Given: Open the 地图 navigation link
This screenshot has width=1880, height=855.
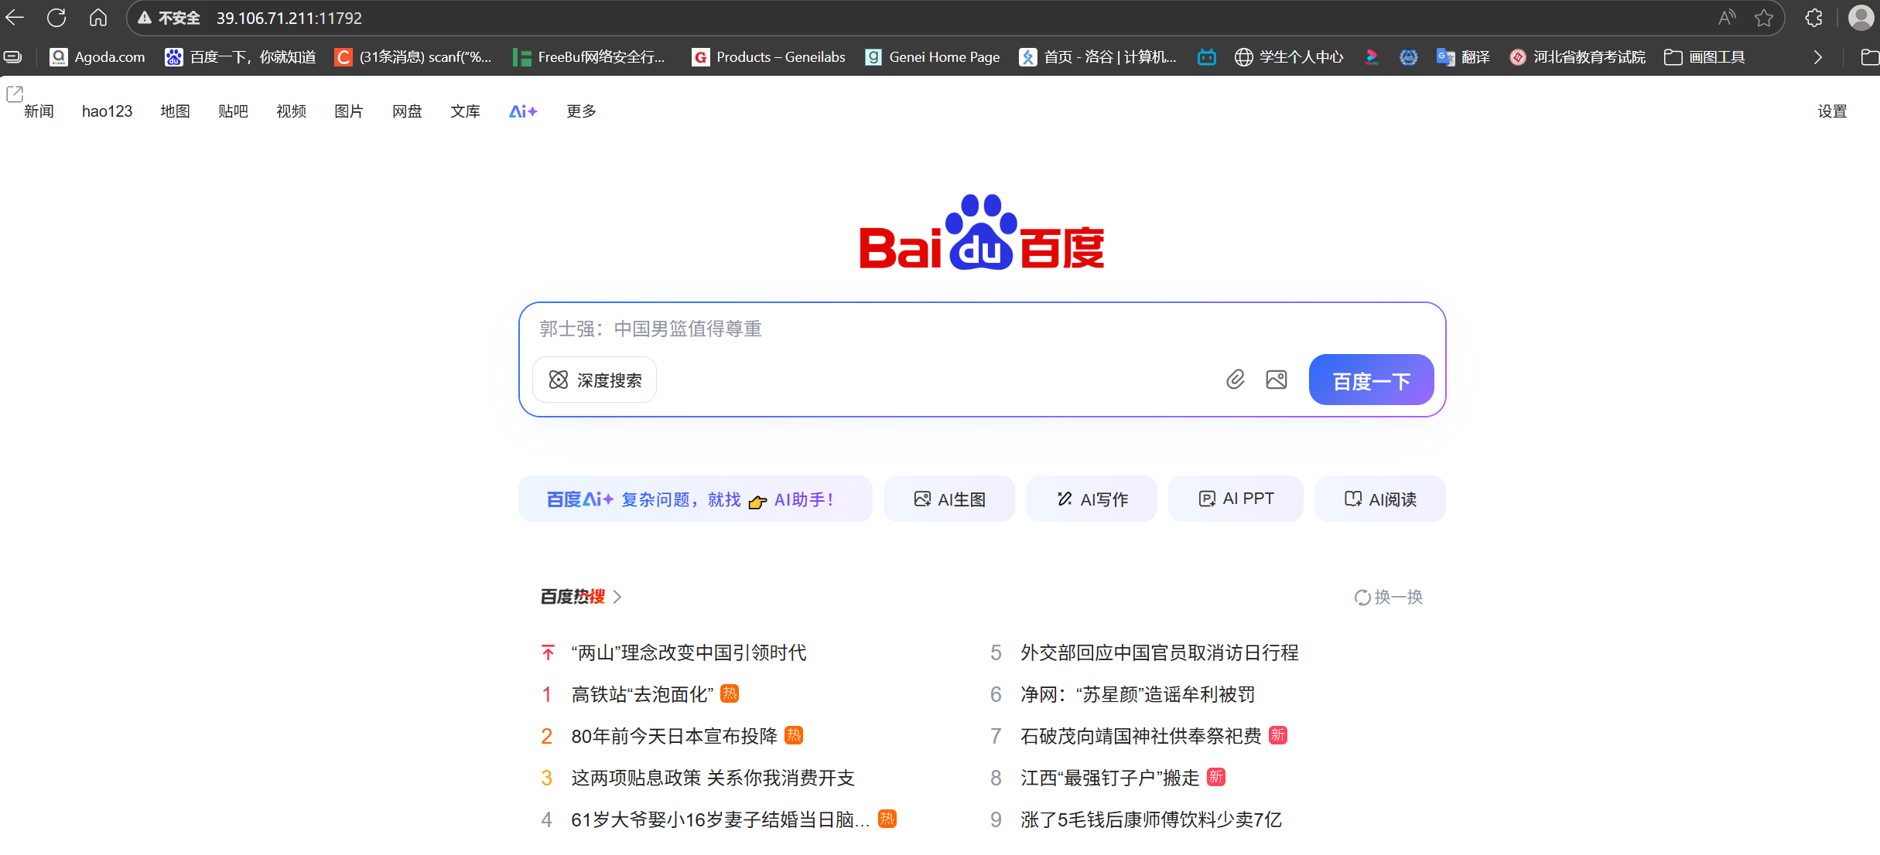Looking at the screenshot, I should [175, 111].
